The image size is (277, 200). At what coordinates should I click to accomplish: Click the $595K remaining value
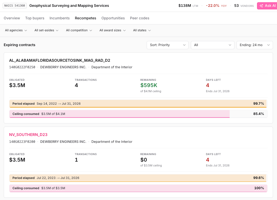149,85
